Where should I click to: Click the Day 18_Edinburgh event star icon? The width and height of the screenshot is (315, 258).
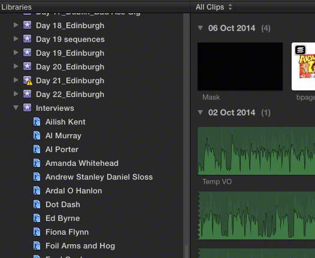coord(28,25)
